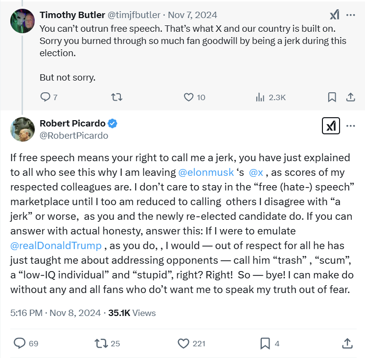Open Grok icon on Timothy Butler's post
Image resolution: width=365 pixels, height=358 pixels.
(x=335, y=15)
